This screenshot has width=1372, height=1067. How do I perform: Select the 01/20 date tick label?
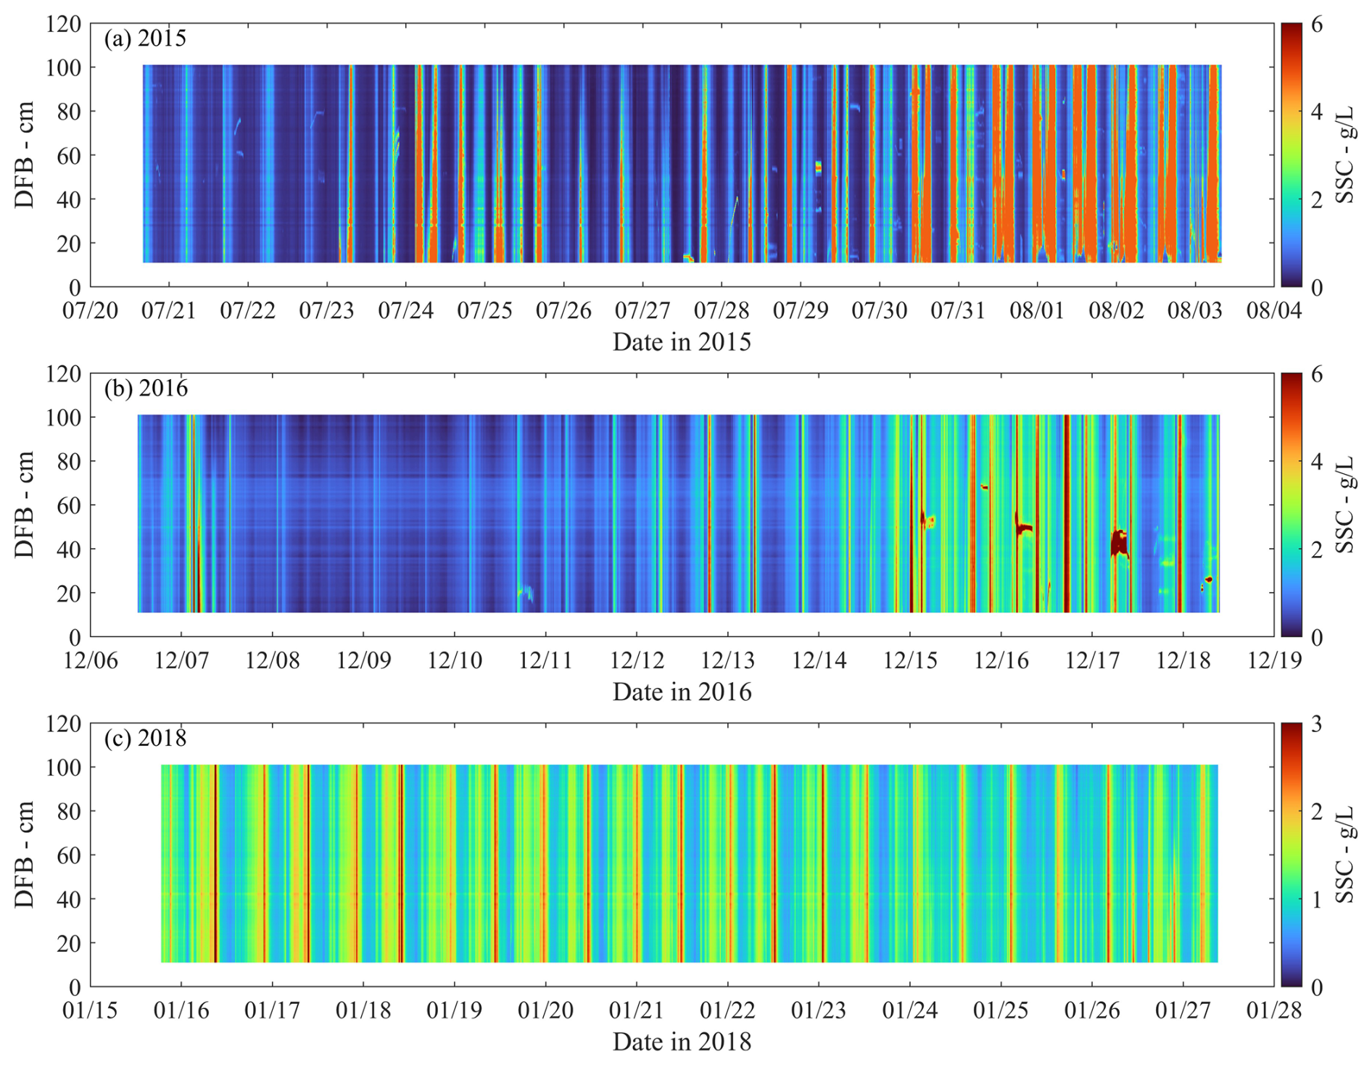click(x=545, y=1010)
